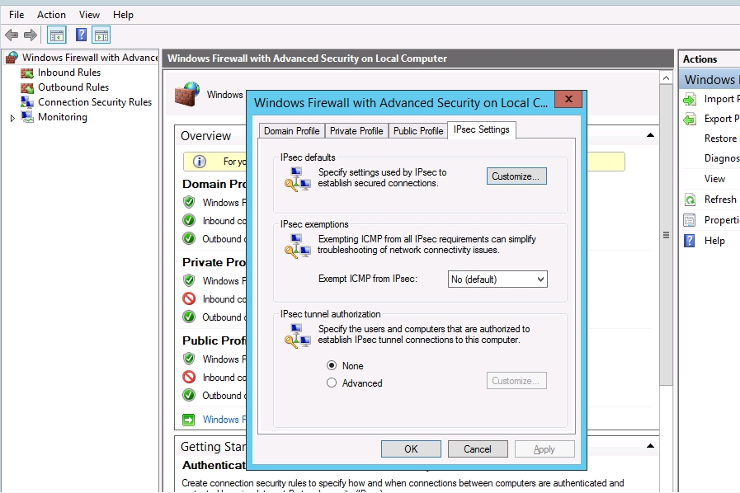Viewport: 740px width, 493px height.
Task: Click the blue Help question mark toolbar icon
Action: pos(81,35)
